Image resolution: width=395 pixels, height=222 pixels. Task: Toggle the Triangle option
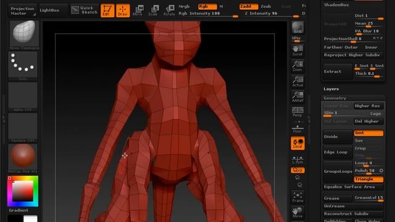368,179
